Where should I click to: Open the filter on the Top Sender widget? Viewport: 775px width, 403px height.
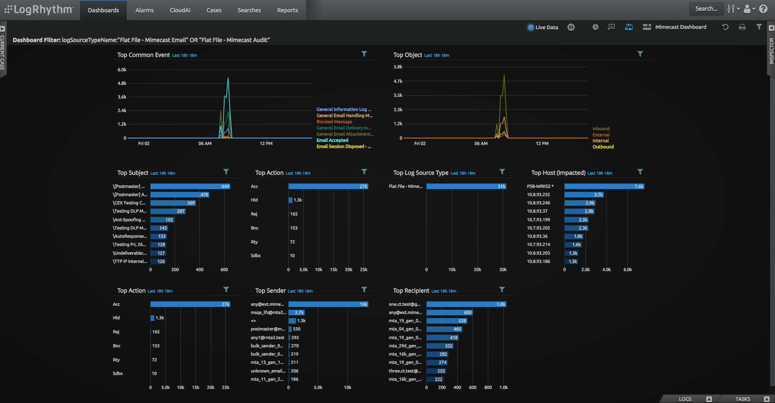click(364, 289)
